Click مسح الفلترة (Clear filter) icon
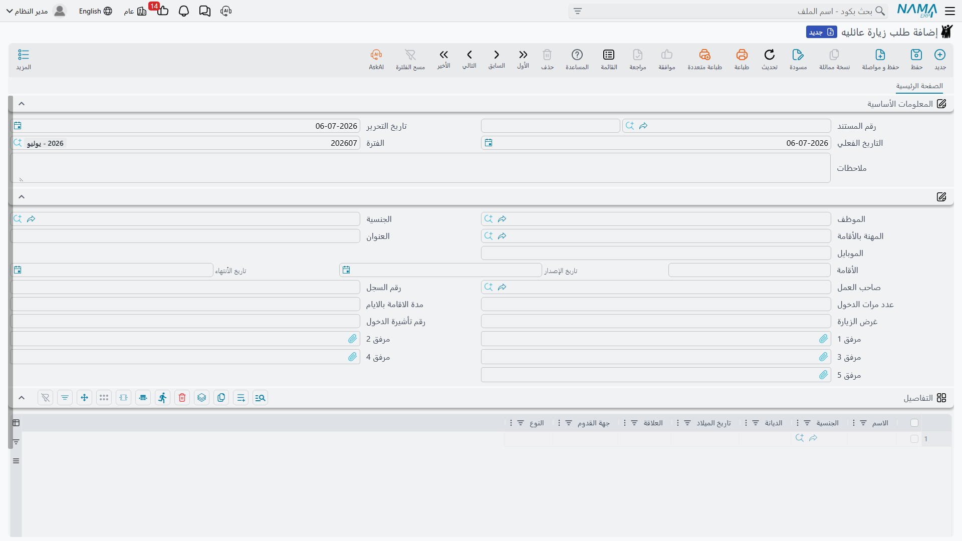 pyautogui.click(x=410, y=55)
